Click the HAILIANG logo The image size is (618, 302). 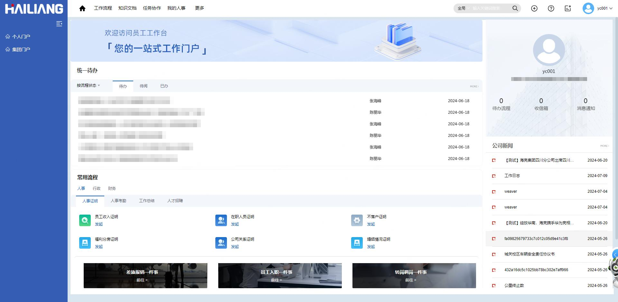tap(34, 9)
